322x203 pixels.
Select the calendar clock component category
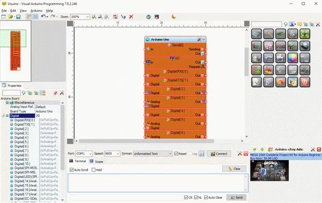pos(292,82)
